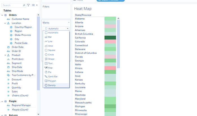The width and height of the screenshot is (197, 116).
Task: Open the Marks card menu arrow
Action: (x=69, y=22)
